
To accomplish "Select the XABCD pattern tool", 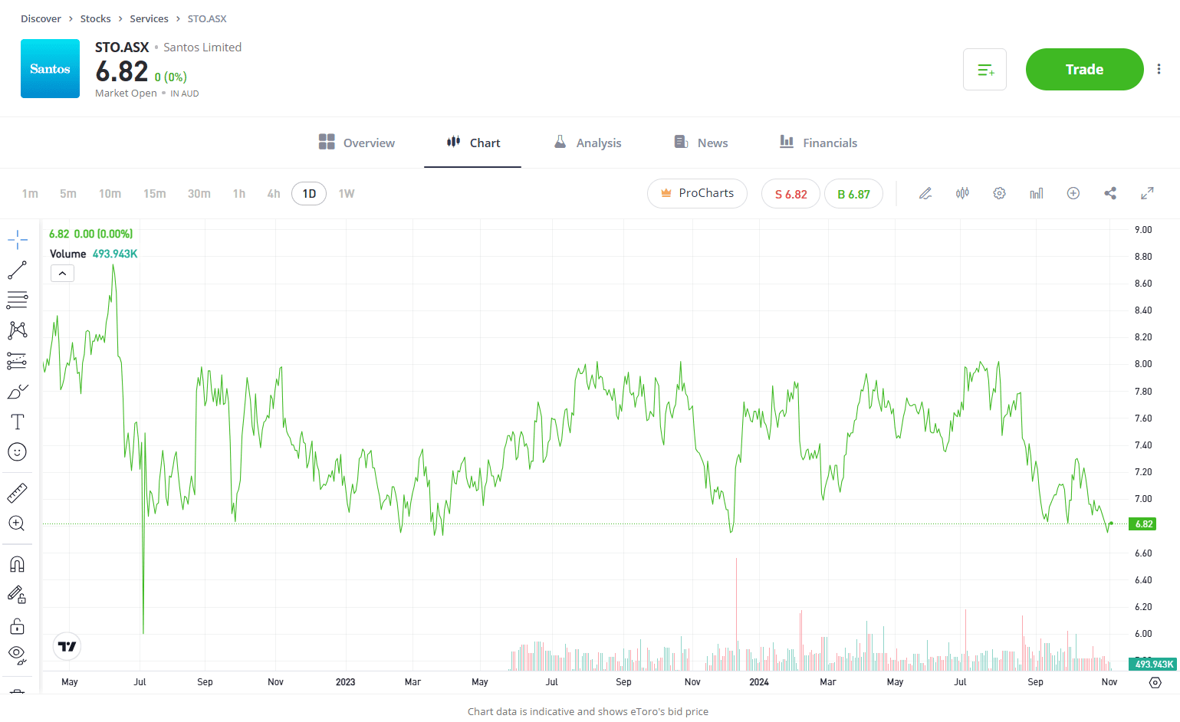I will 18,330.
